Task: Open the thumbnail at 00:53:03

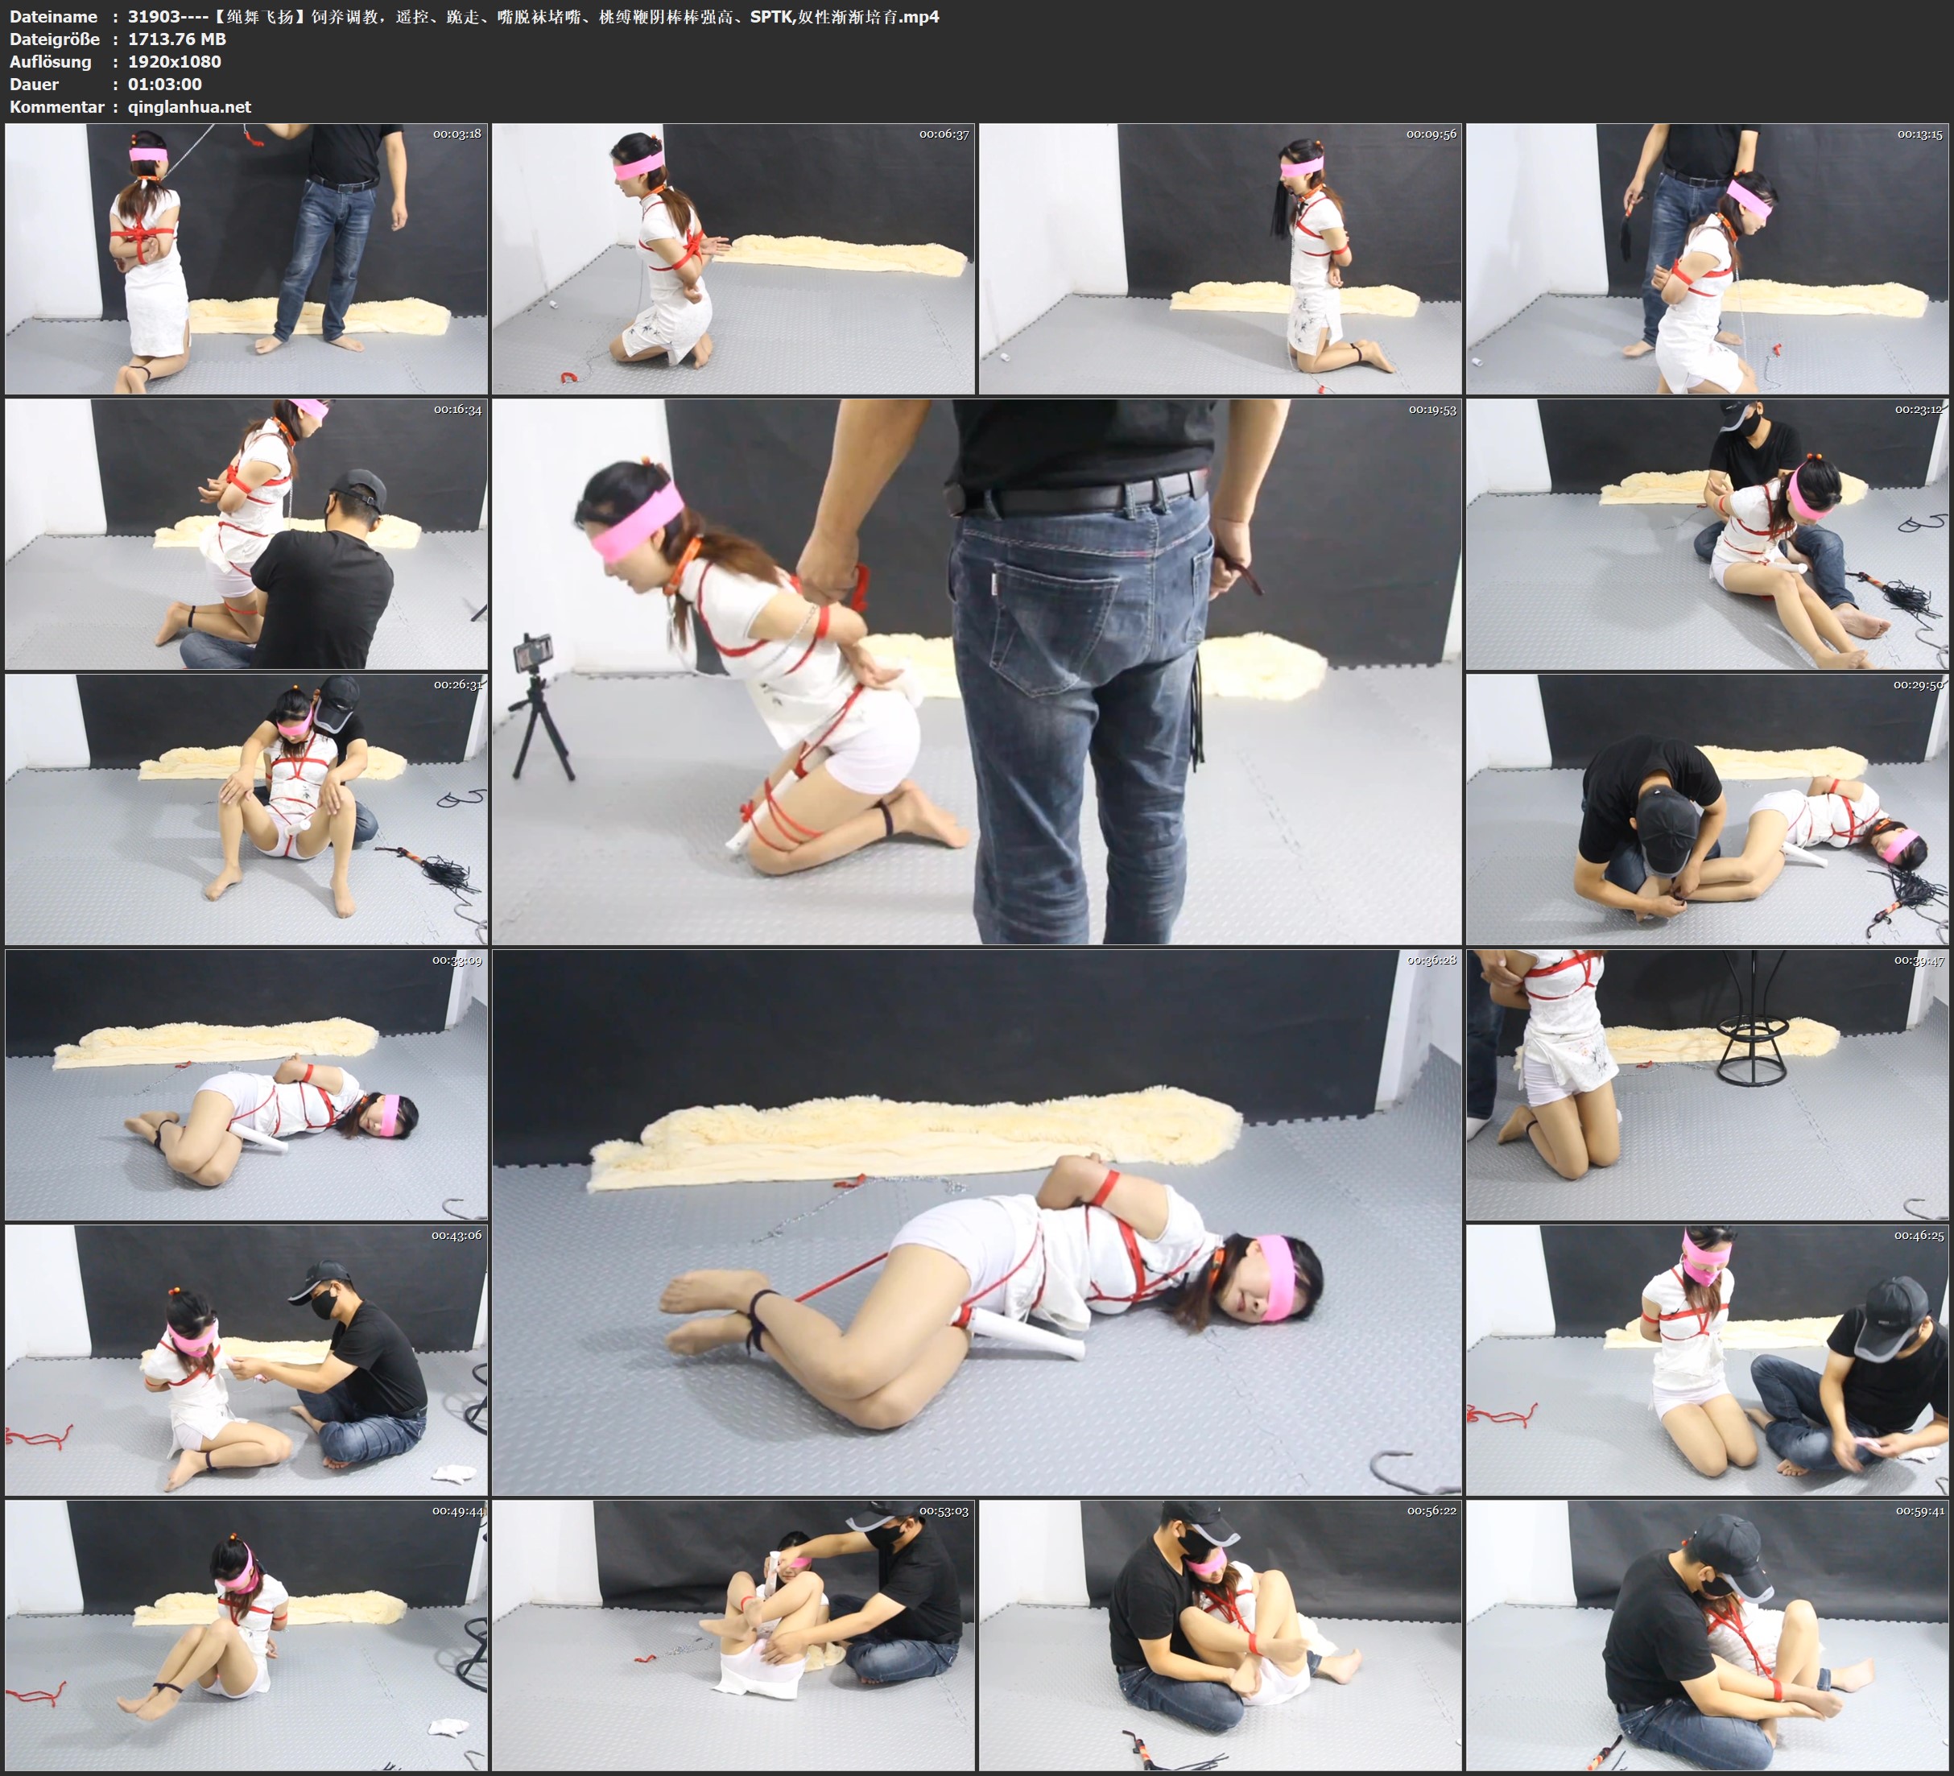Action: (733, 1635)
